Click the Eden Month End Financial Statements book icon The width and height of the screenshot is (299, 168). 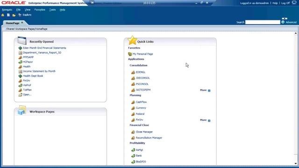tap(20, 48)
